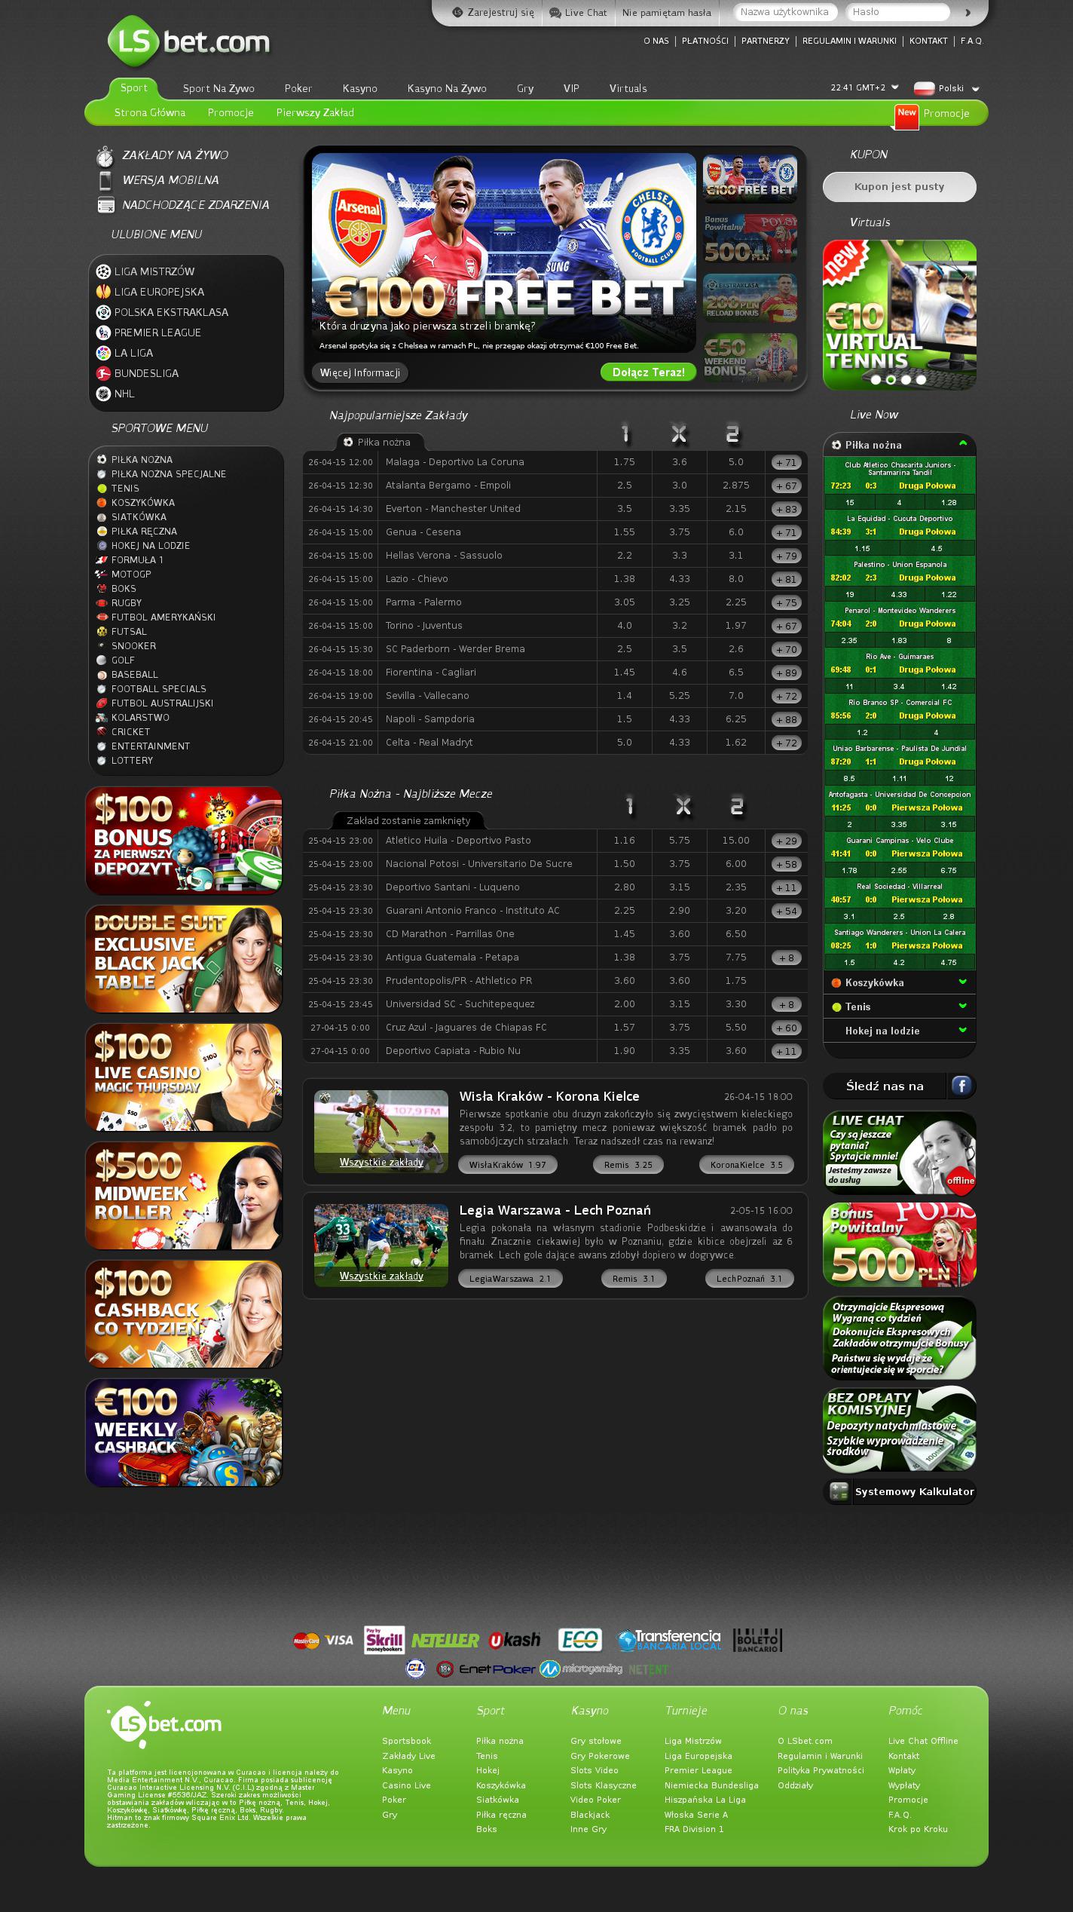The height and width of the screenshot is (1912, 1073).
Task: Click the Więcej Informacji button
Action: 359,373
